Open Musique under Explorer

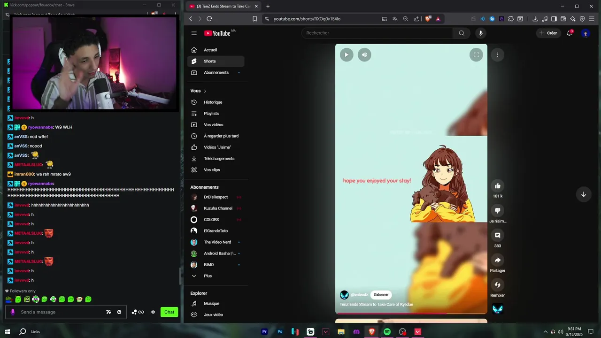[x=216, y=304]
